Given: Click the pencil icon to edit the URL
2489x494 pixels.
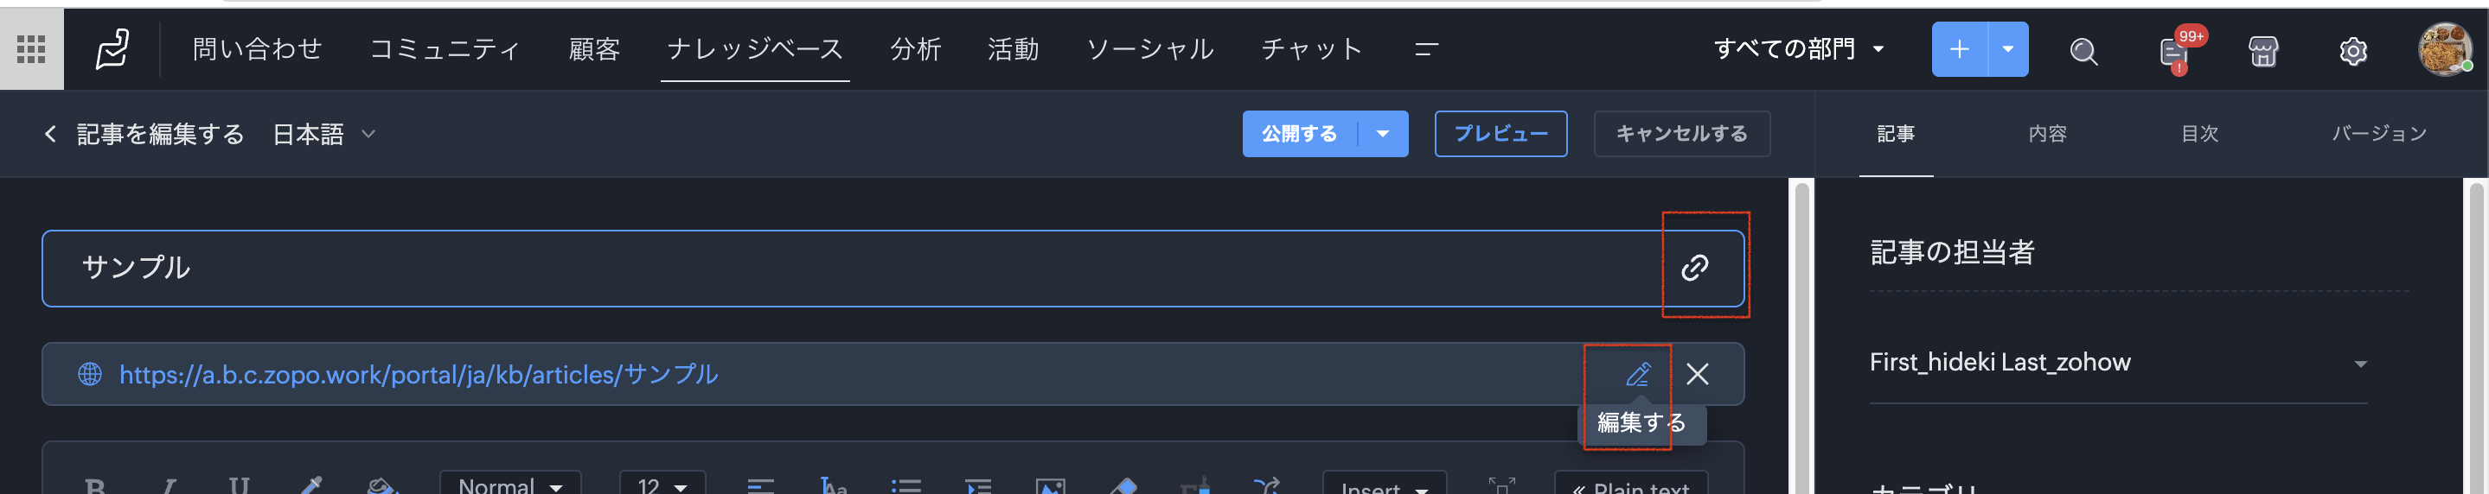Looking at the screenshot, I should [1638, 373].
